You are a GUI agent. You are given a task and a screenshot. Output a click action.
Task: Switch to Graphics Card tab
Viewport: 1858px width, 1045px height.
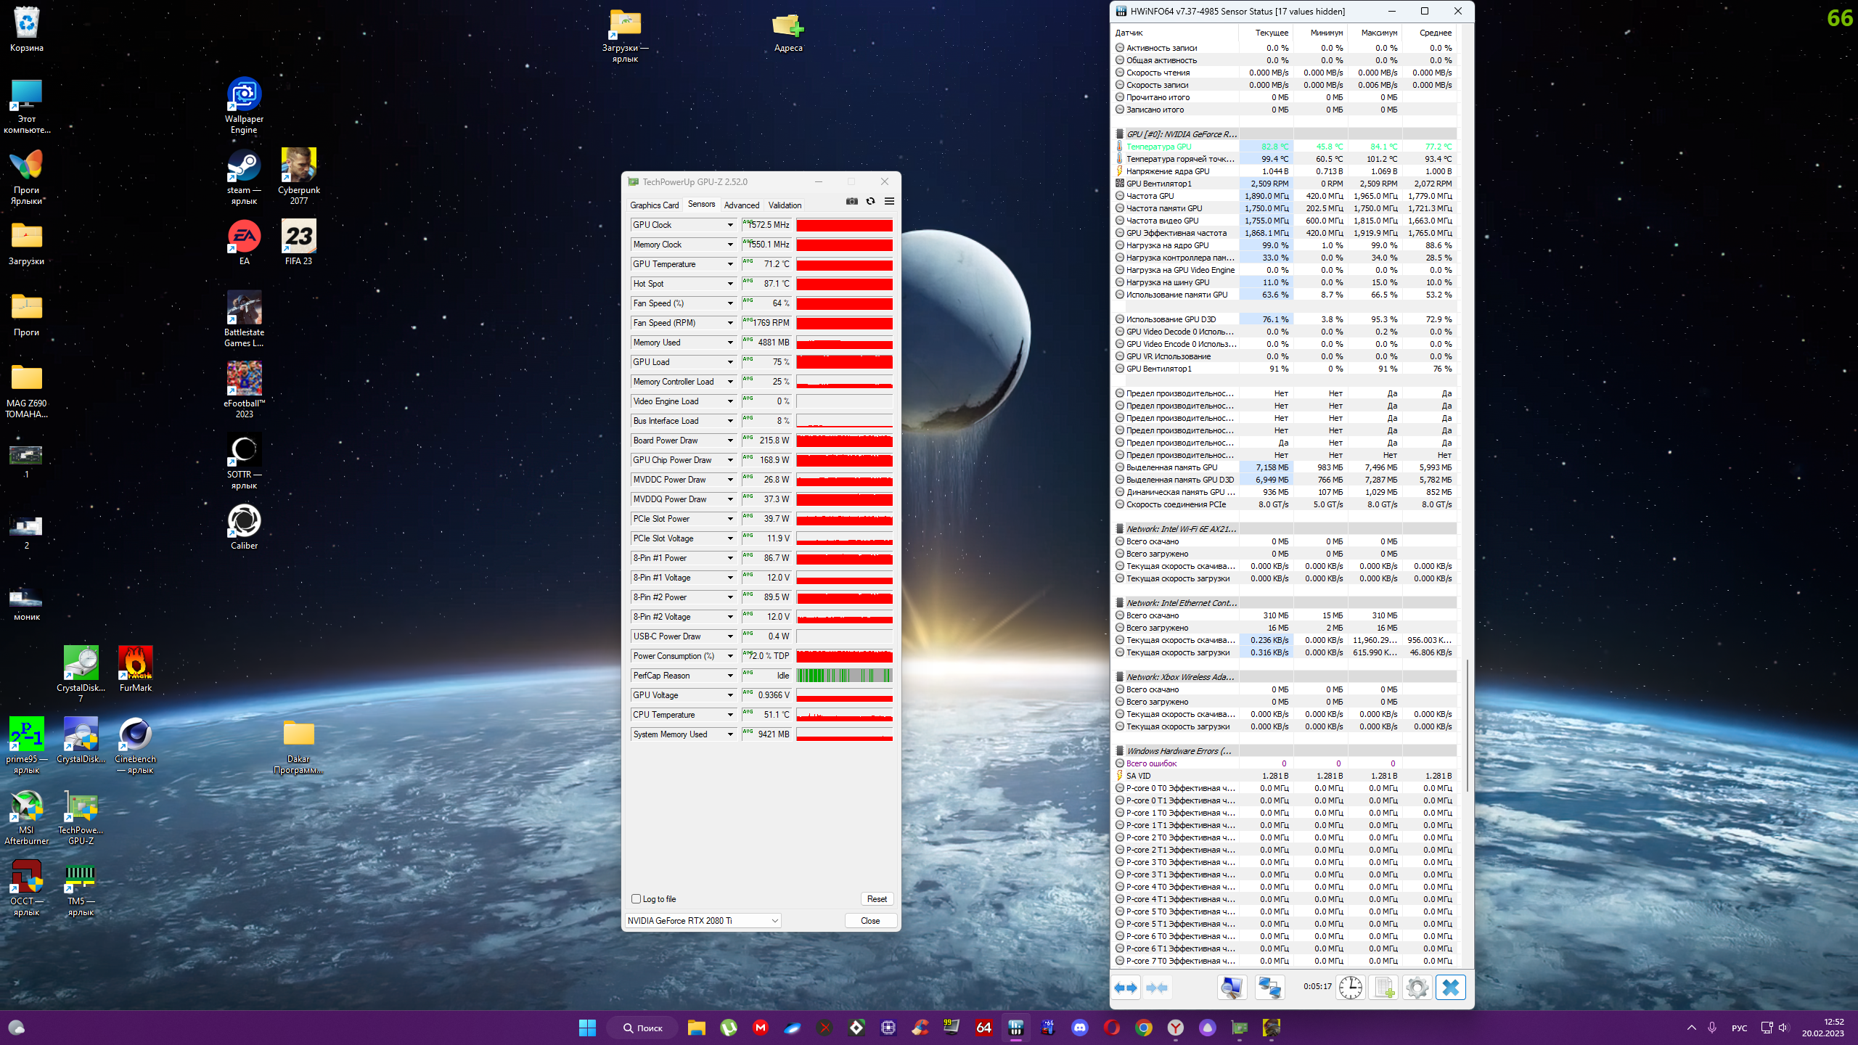tap(654, 205)
